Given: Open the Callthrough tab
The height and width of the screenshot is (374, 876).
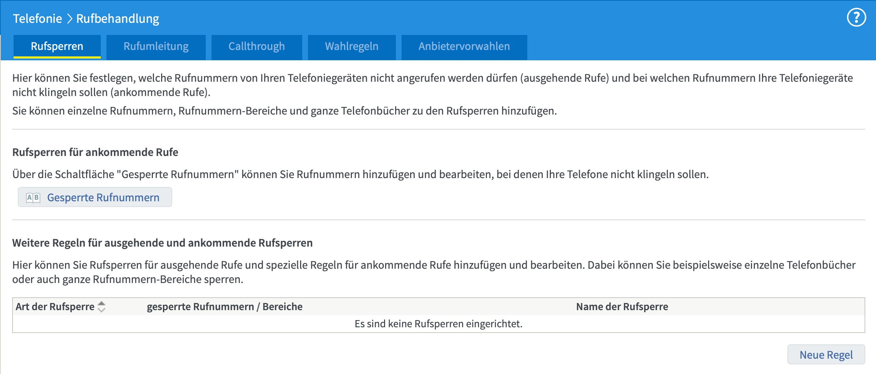Looking at the screenshot, I should point(257,46).
